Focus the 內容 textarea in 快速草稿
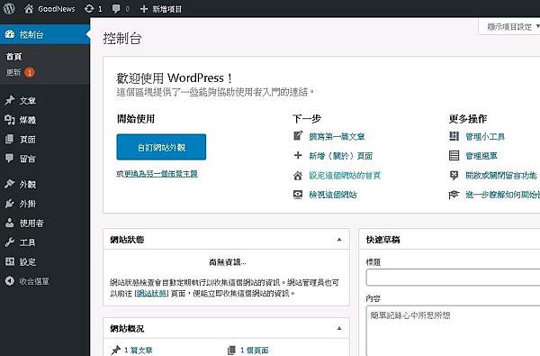The width and height of the screenshot is (540, 356). click(x=453, y=331)
